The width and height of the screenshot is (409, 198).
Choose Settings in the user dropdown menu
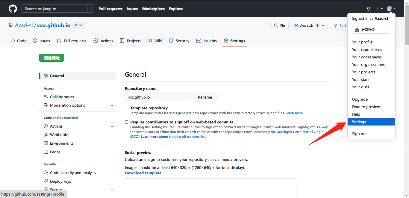371,122
